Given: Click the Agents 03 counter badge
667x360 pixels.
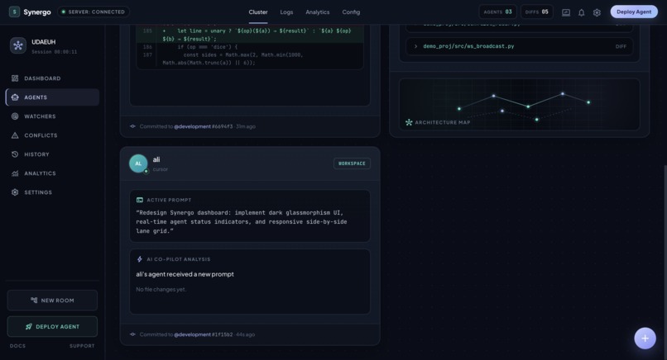Looking at the screenshot, I should (x=497, y=12).
